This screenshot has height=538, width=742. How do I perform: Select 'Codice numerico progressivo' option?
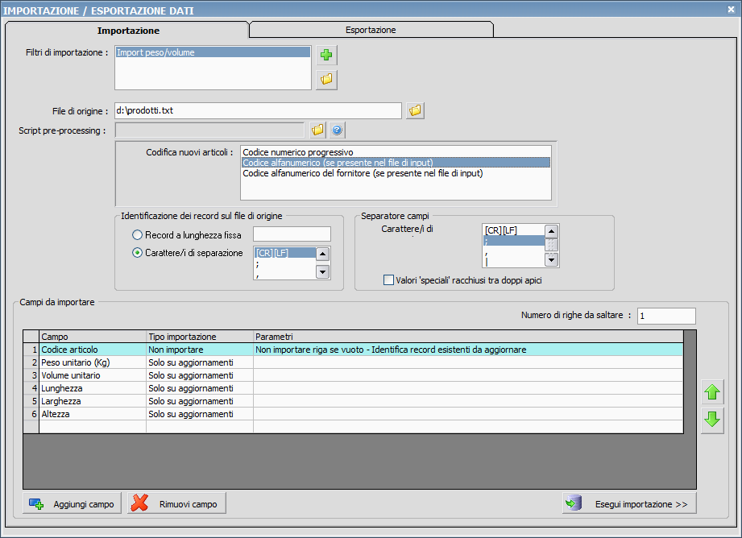point(396,152)
